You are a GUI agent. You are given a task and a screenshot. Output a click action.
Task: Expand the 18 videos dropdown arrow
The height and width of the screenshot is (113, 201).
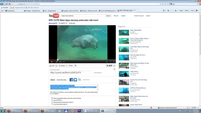pyautogui.click(x=66, y=23)
